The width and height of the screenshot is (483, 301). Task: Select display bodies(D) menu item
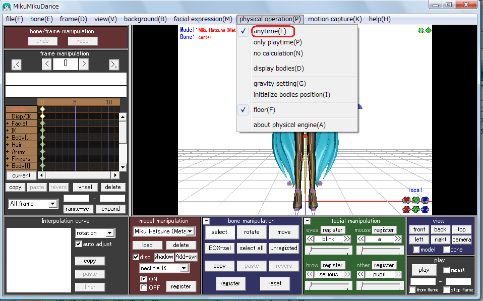(278, 69)
